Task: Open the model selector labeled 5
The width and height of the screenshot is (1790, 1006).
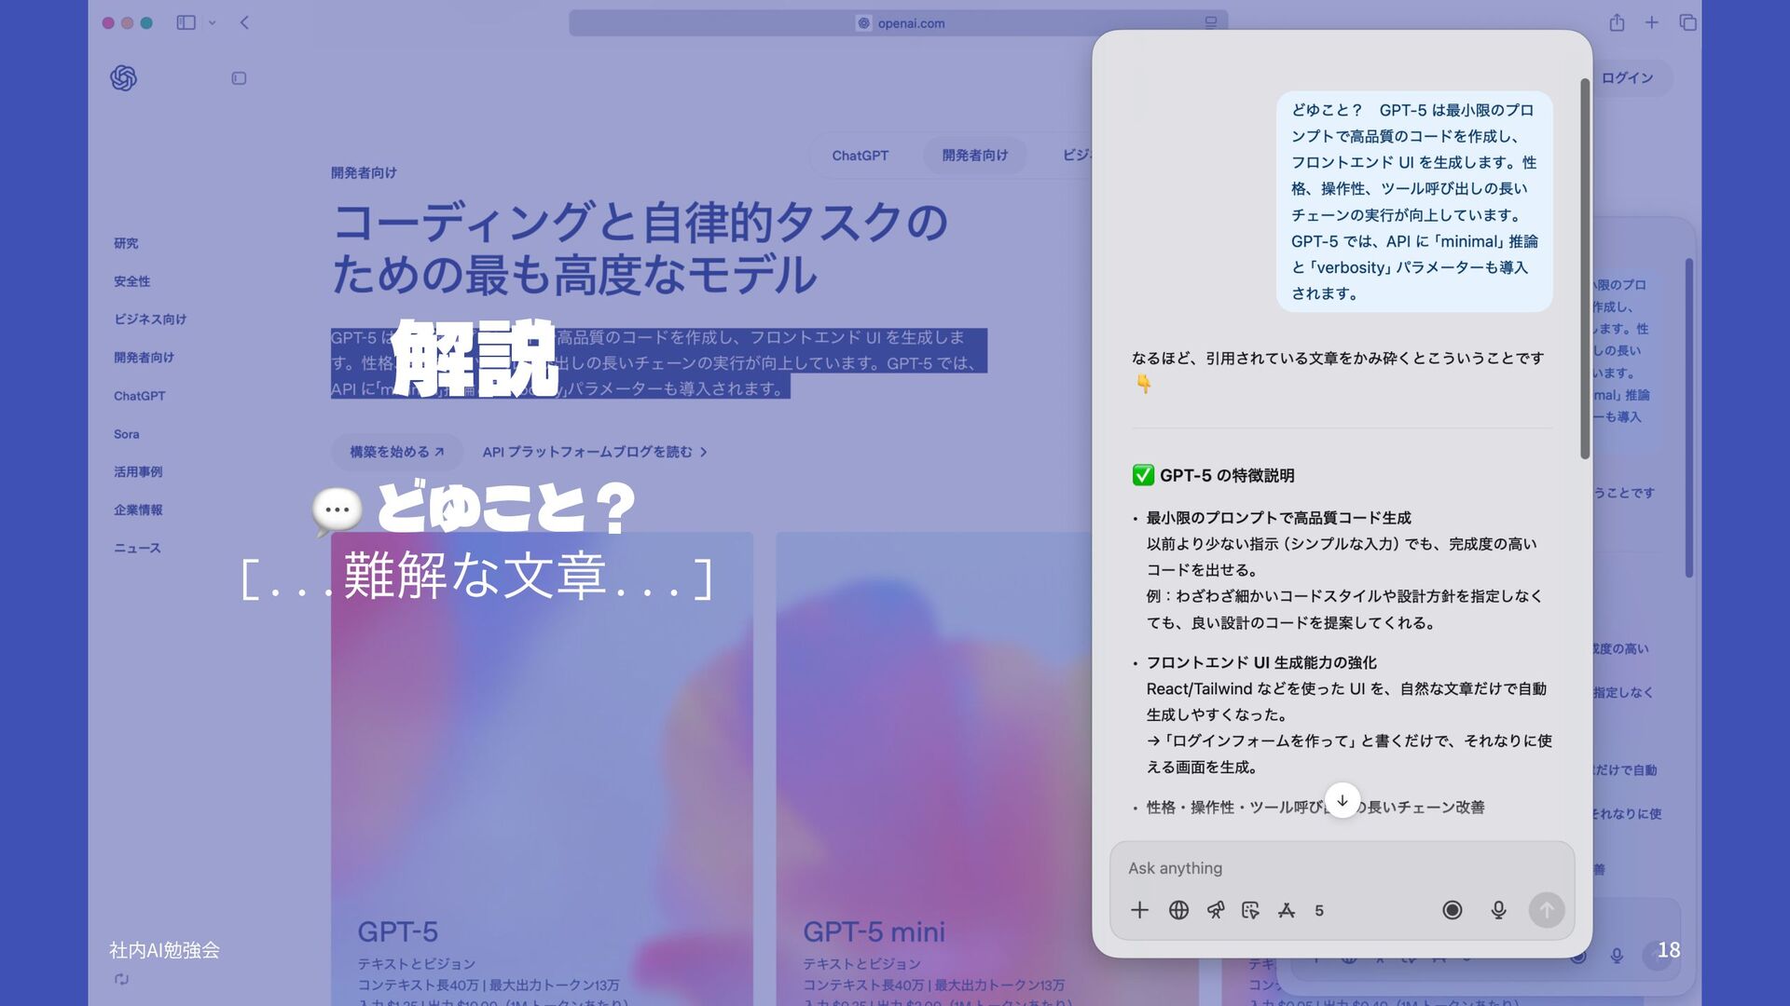Action: tap(1318, 910)
